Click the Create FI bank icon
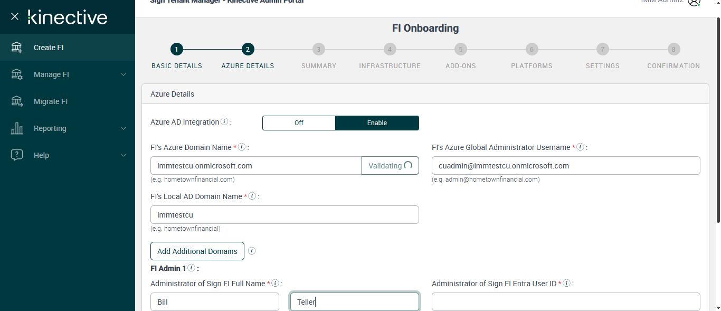This screenshot has height=311, width=721. point(17,48)
